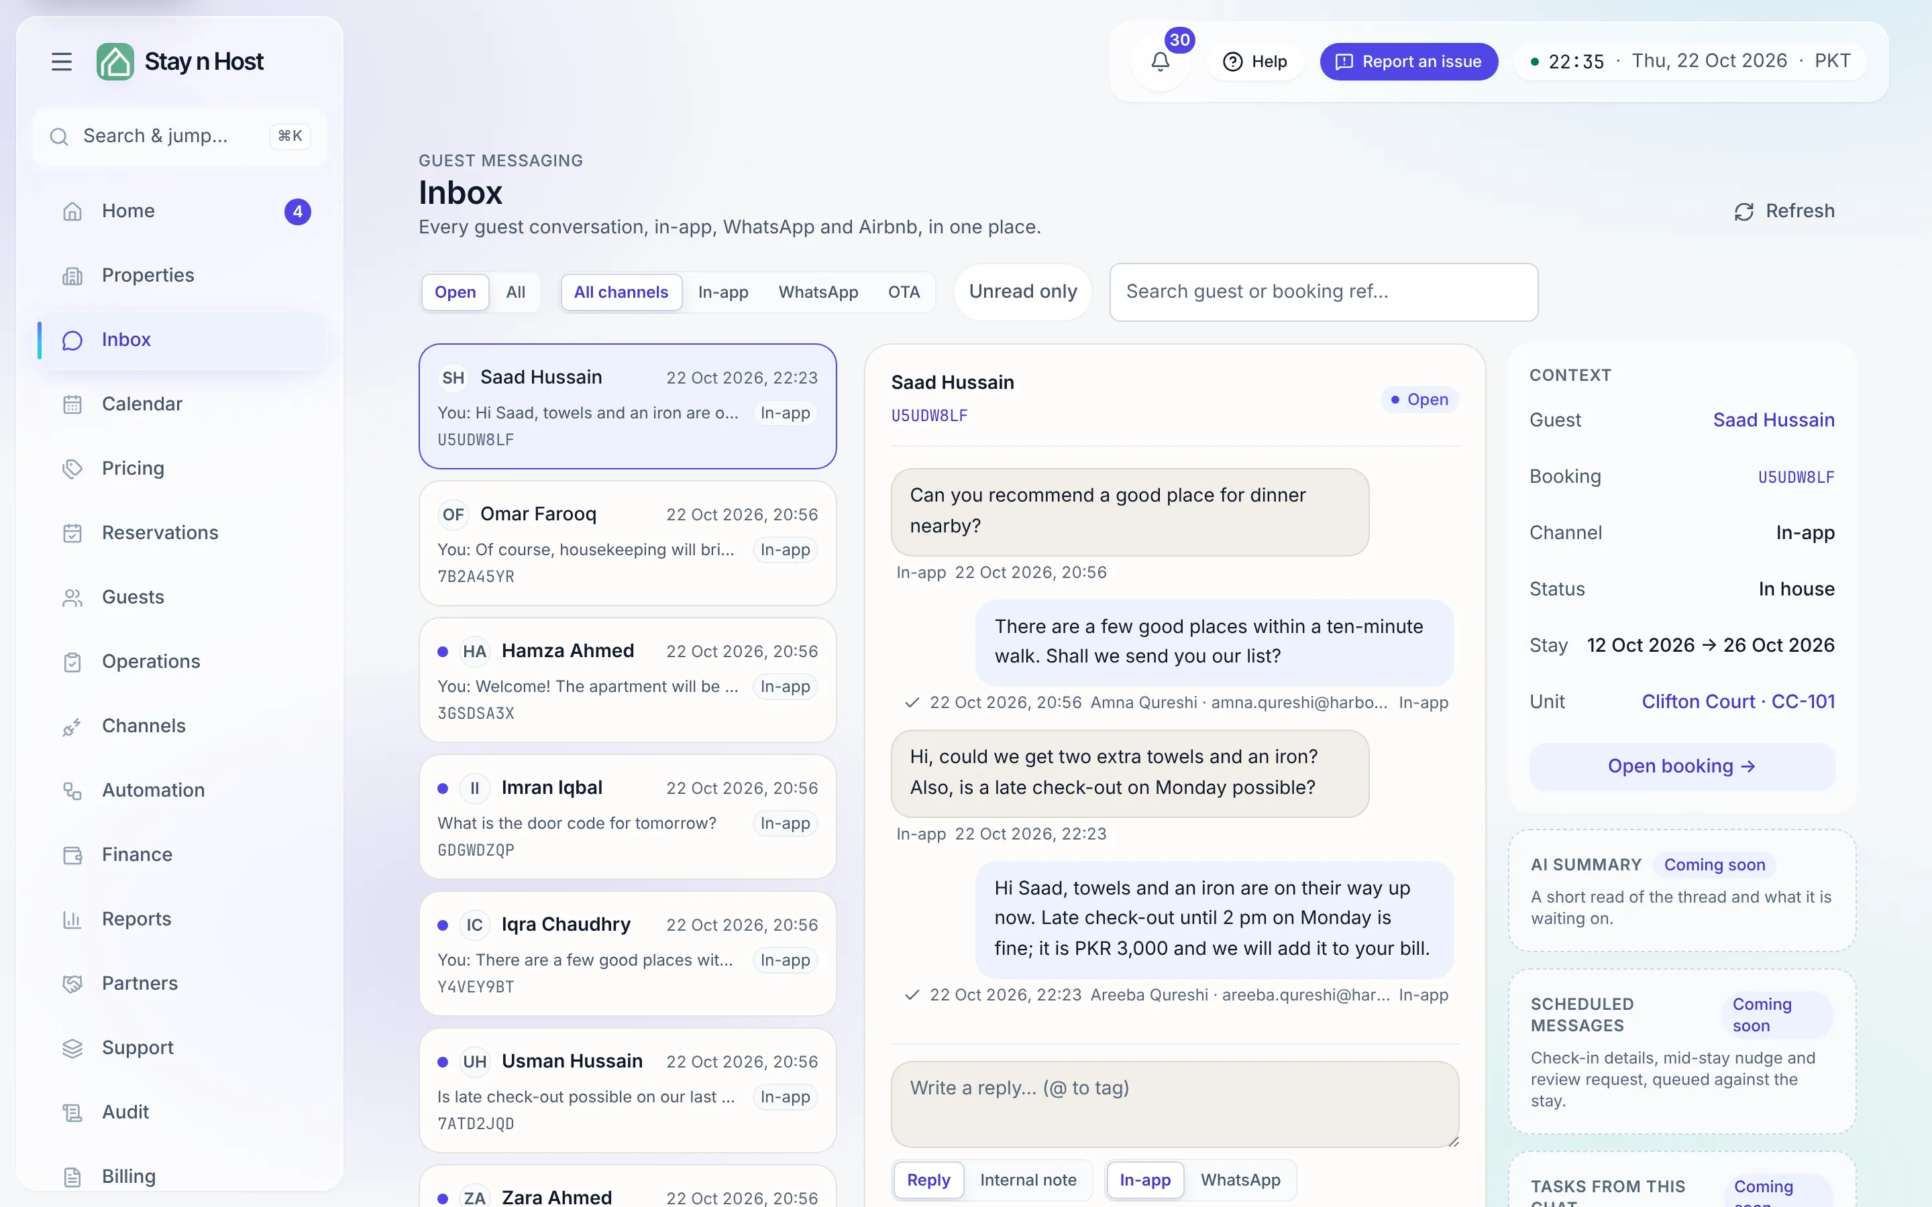Screen dimensions: 1932x1207
Task: Click the Pricing tag icon
Action: point(72,469)
